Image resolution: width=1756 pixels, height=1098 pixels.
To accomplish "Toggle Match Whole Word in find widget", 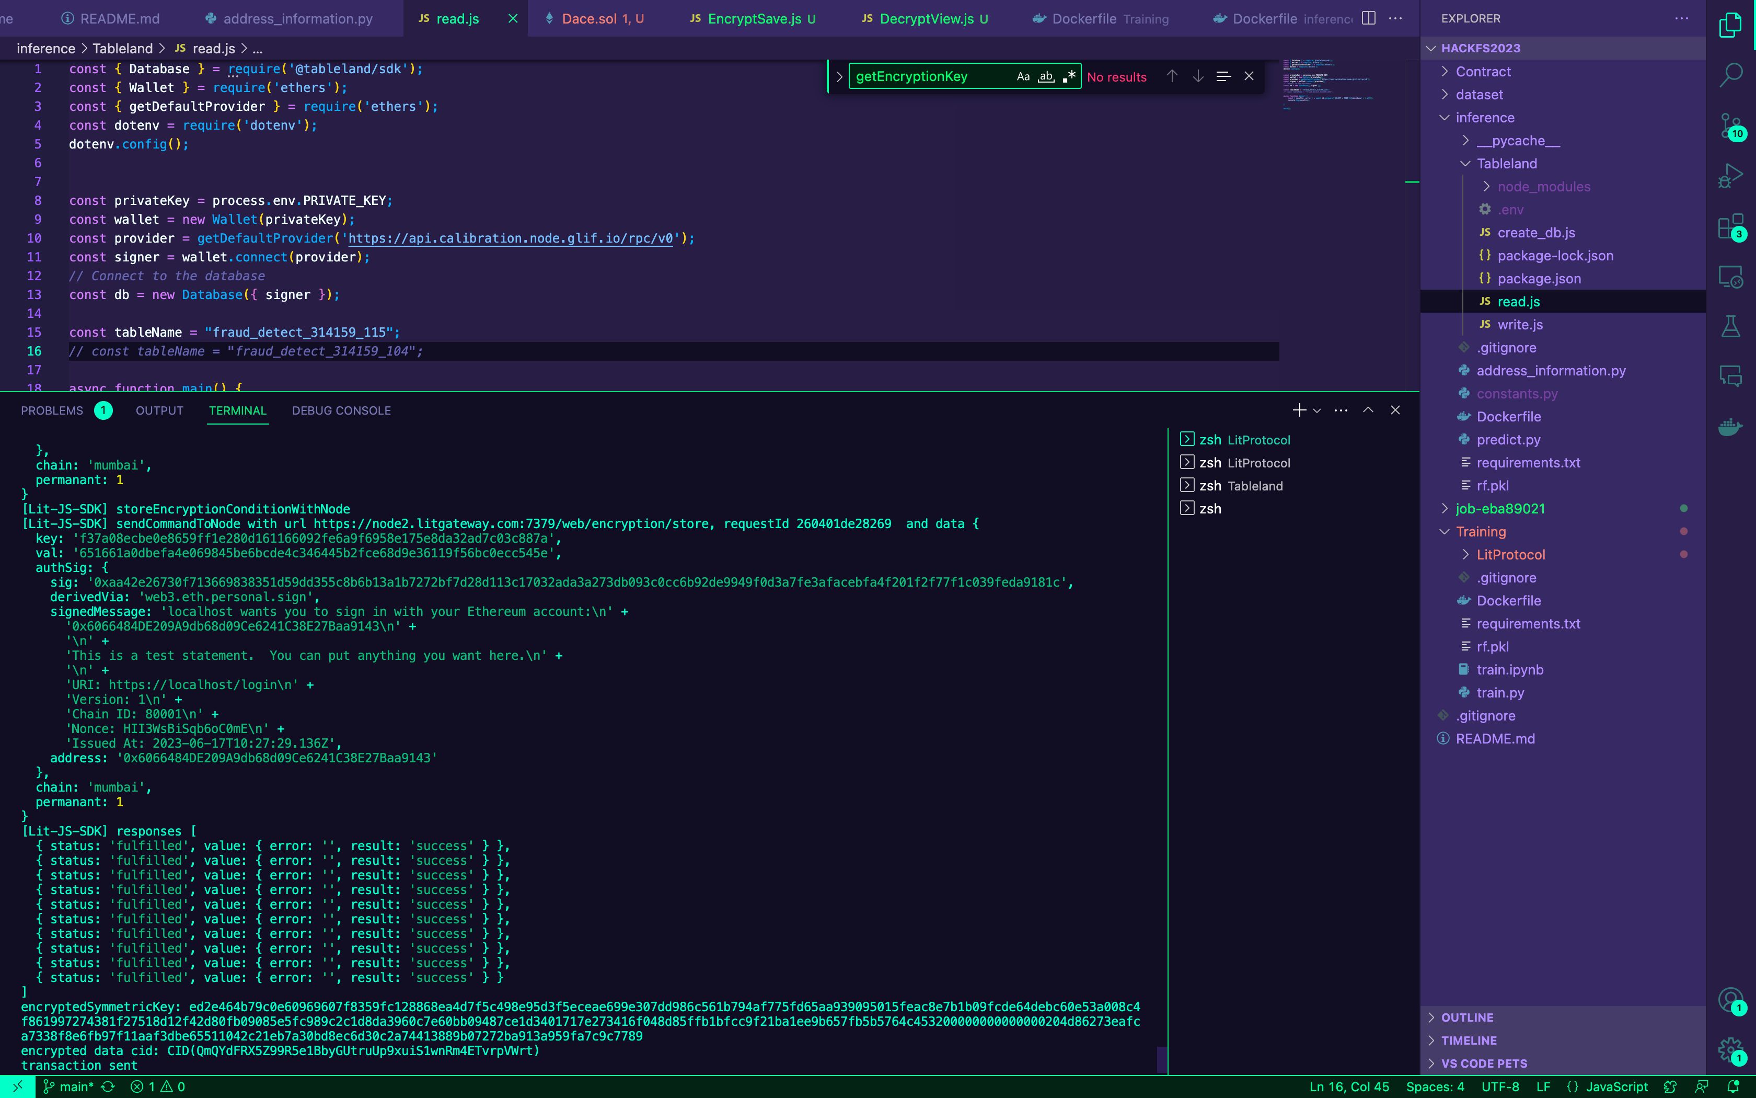I will pos(1046,76).
